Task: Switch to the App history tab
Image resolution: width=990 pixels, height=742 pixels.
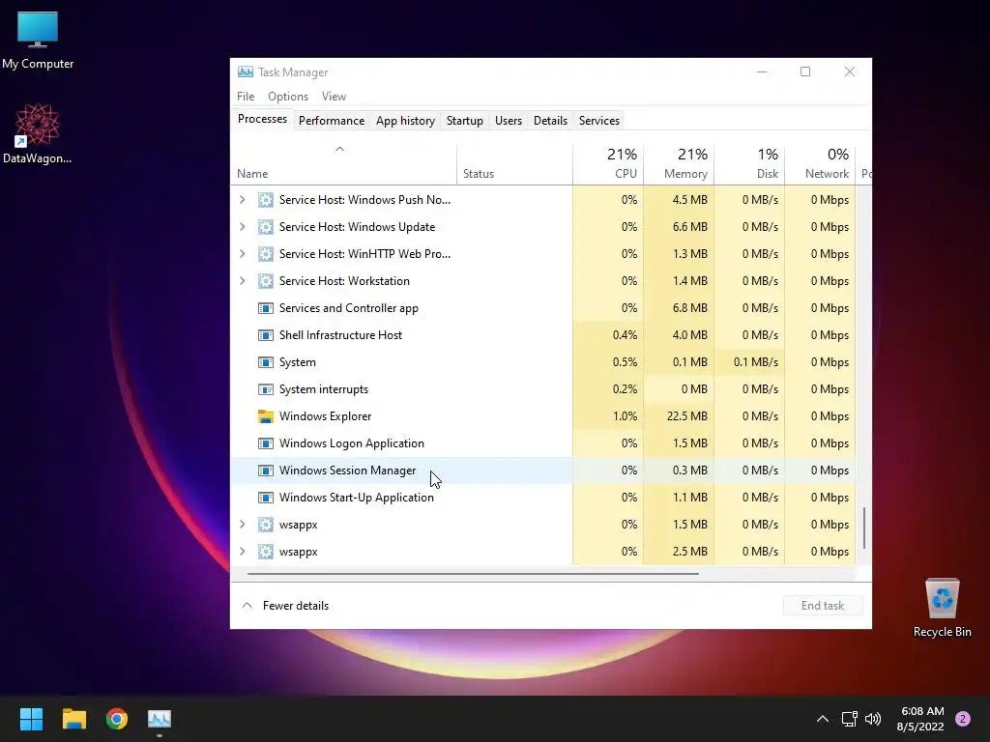Action: coord(405,121)
